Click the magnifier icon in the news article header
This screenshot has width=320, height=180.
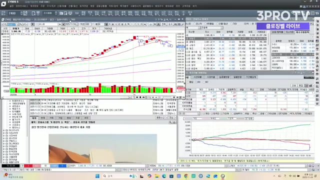[x=170, y=122]
